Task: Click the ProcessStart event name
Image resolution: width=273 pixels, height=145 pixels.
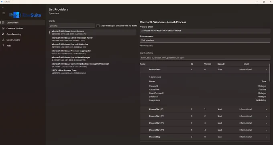Action: (155, 69)
